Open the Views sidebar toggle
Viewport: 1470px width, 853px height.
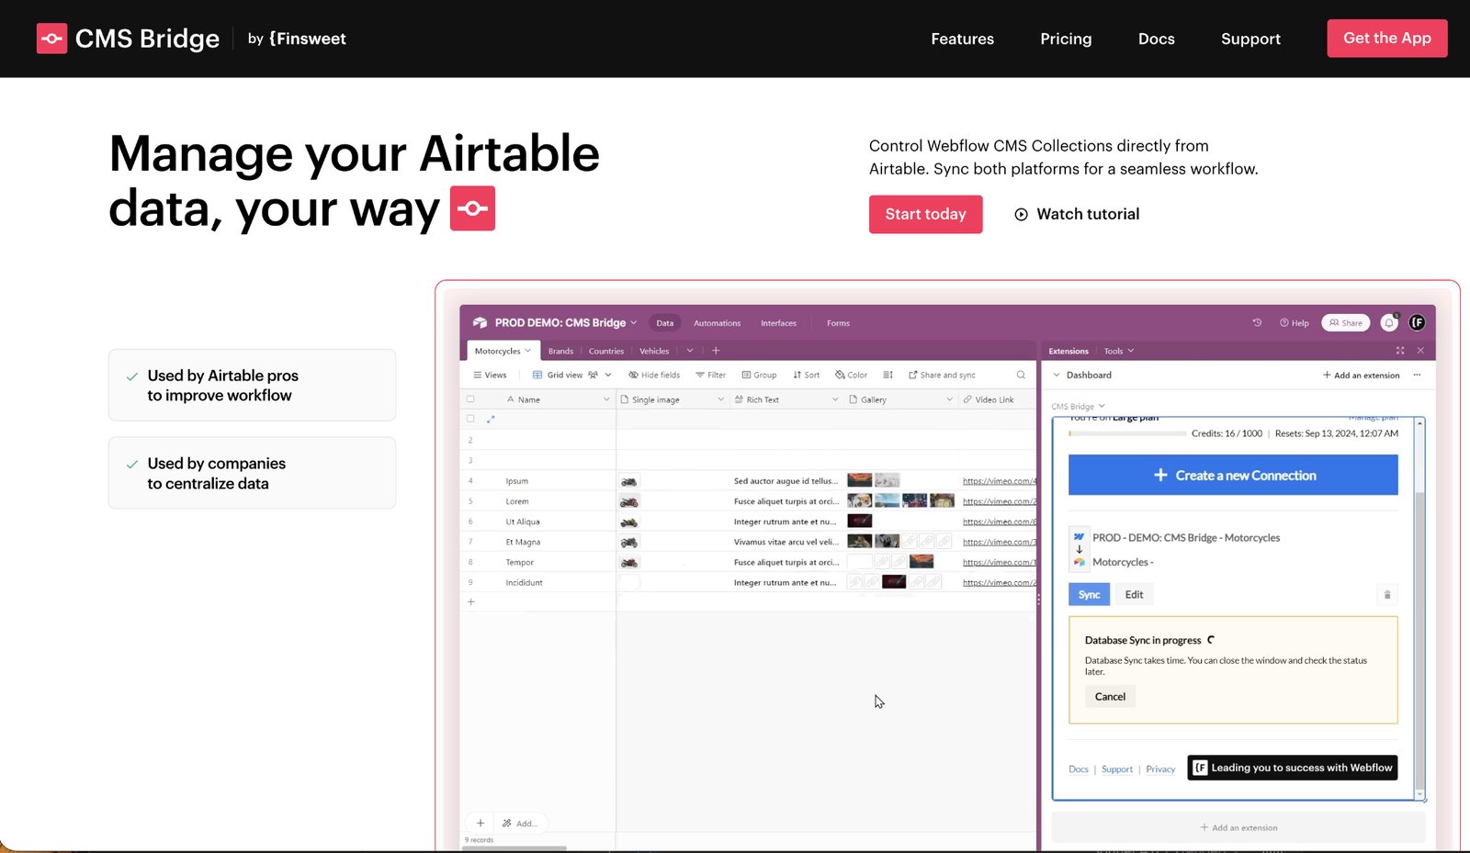coord(490,375)
